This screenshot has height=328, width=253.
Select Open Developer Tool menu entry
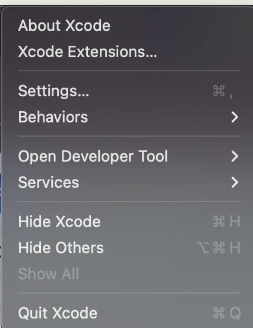[129, 156]
